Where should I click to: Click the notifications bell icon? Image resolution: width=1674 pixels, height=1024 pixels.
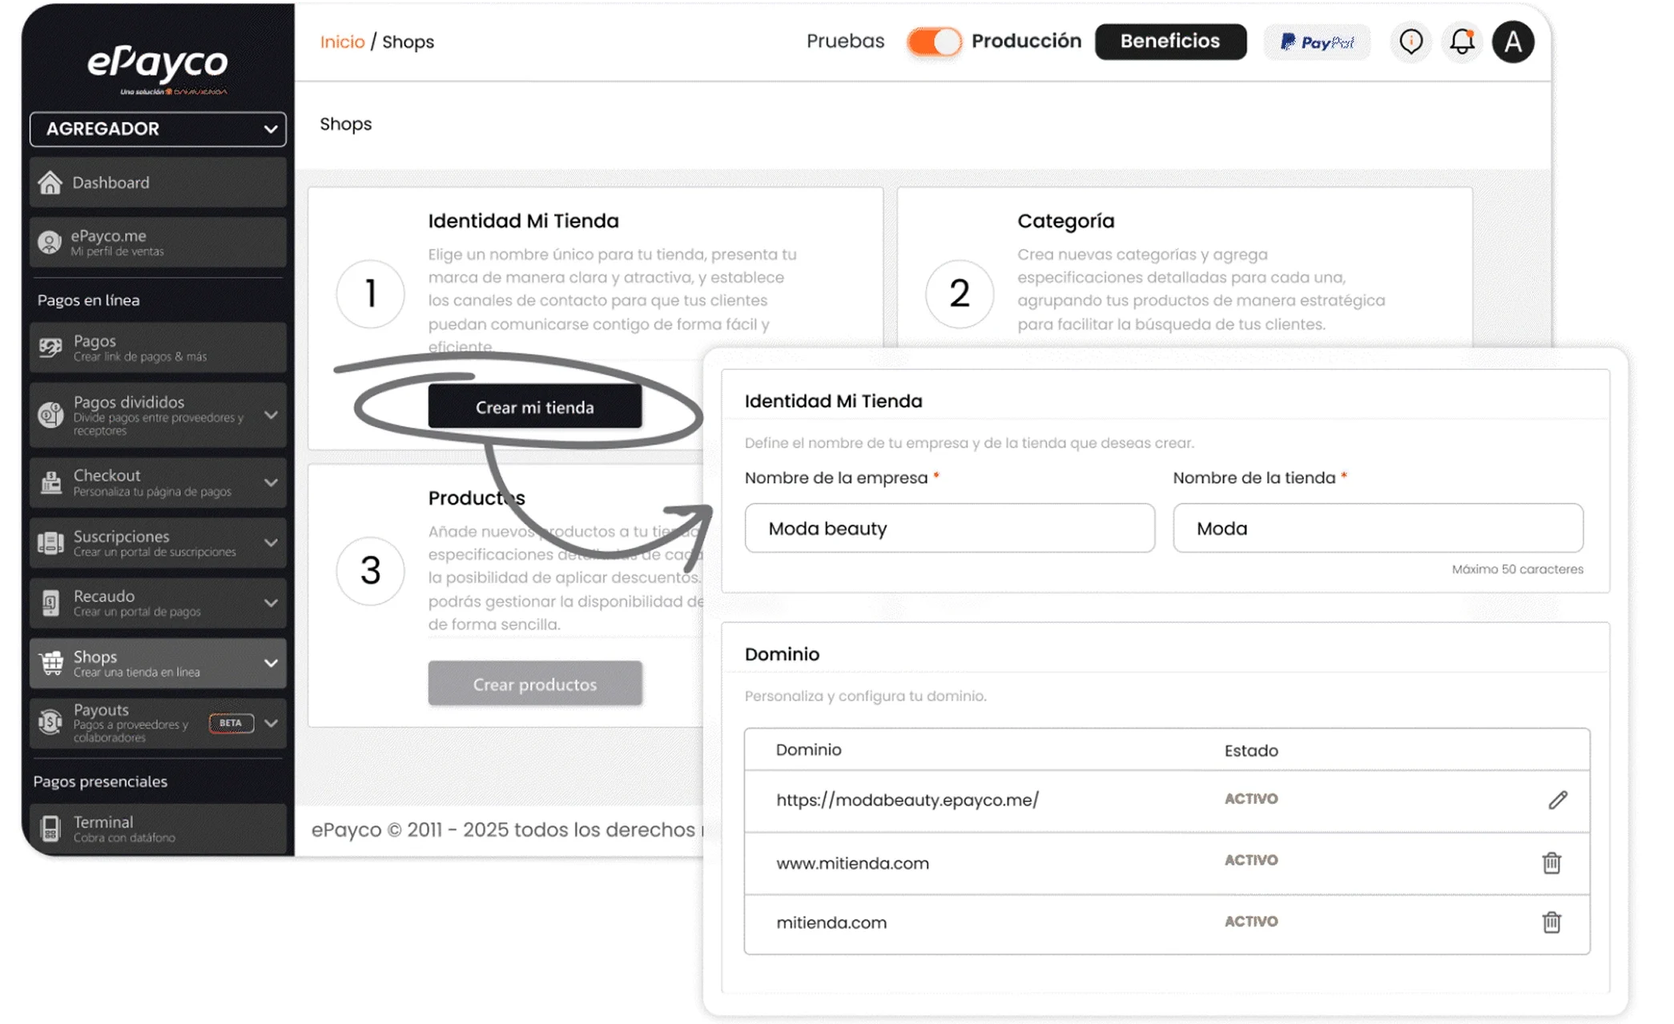pyautogui.click(x=1462, y=42)
